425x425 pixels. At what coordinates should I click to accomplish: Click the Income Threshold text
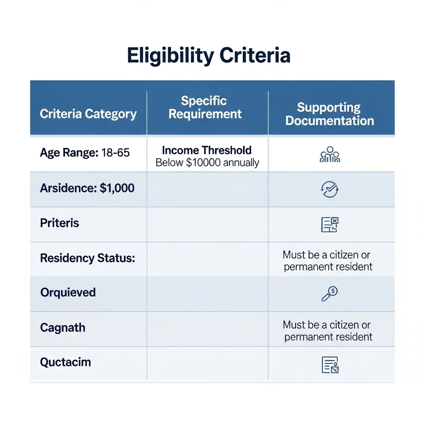click(207, 150)
